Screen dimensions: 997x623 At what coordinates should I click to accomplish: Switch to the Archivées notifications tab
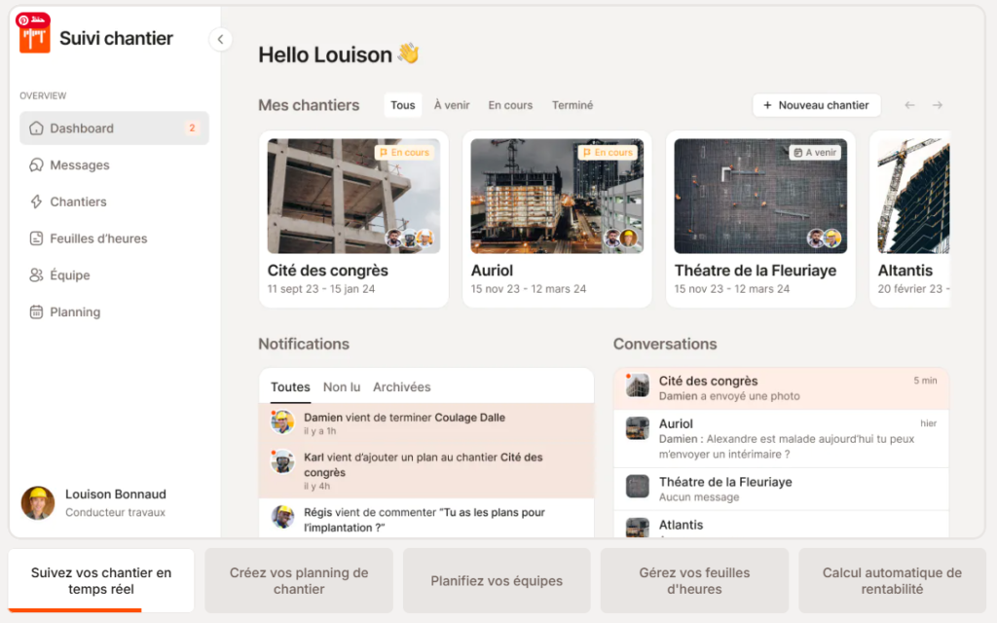point(402,387)
